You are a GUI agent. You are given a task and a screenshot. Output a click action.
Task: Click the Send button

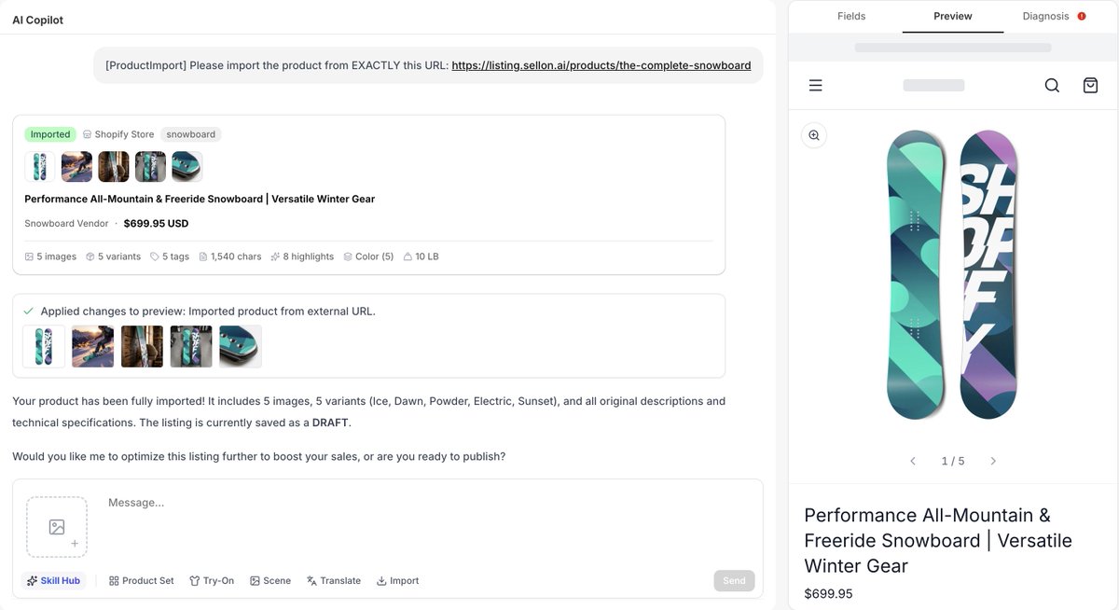[x=734, y=580]
